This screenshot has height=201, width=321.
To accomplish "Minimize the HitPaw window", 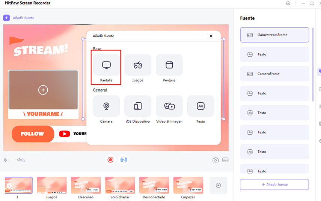I will click(303, 3).
